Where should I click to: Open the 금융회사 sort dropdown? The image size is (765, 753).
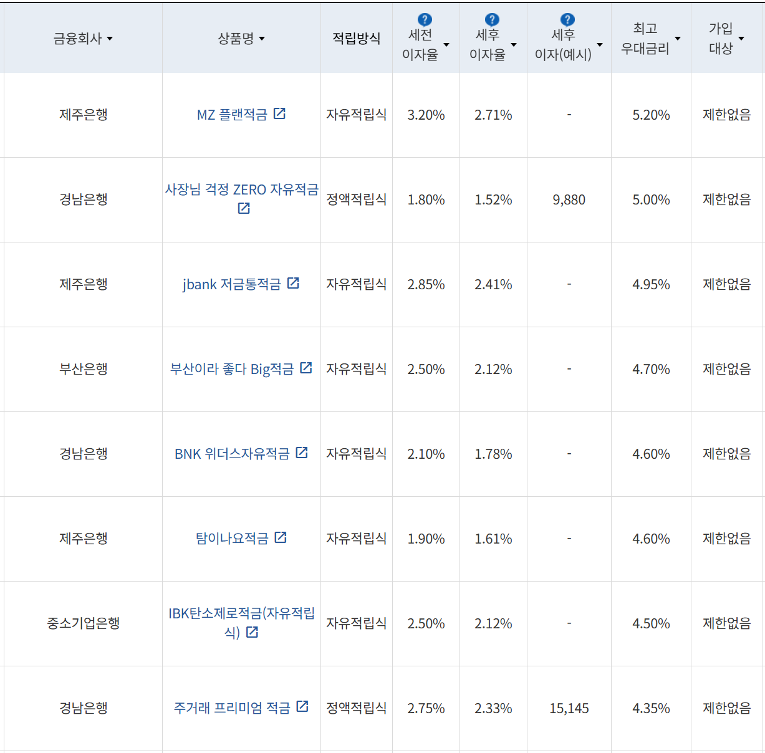coord(110,39)
